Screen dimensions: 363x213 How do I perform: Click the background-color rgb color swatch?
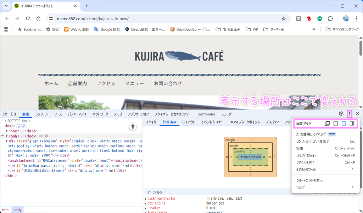coord(208,199)
